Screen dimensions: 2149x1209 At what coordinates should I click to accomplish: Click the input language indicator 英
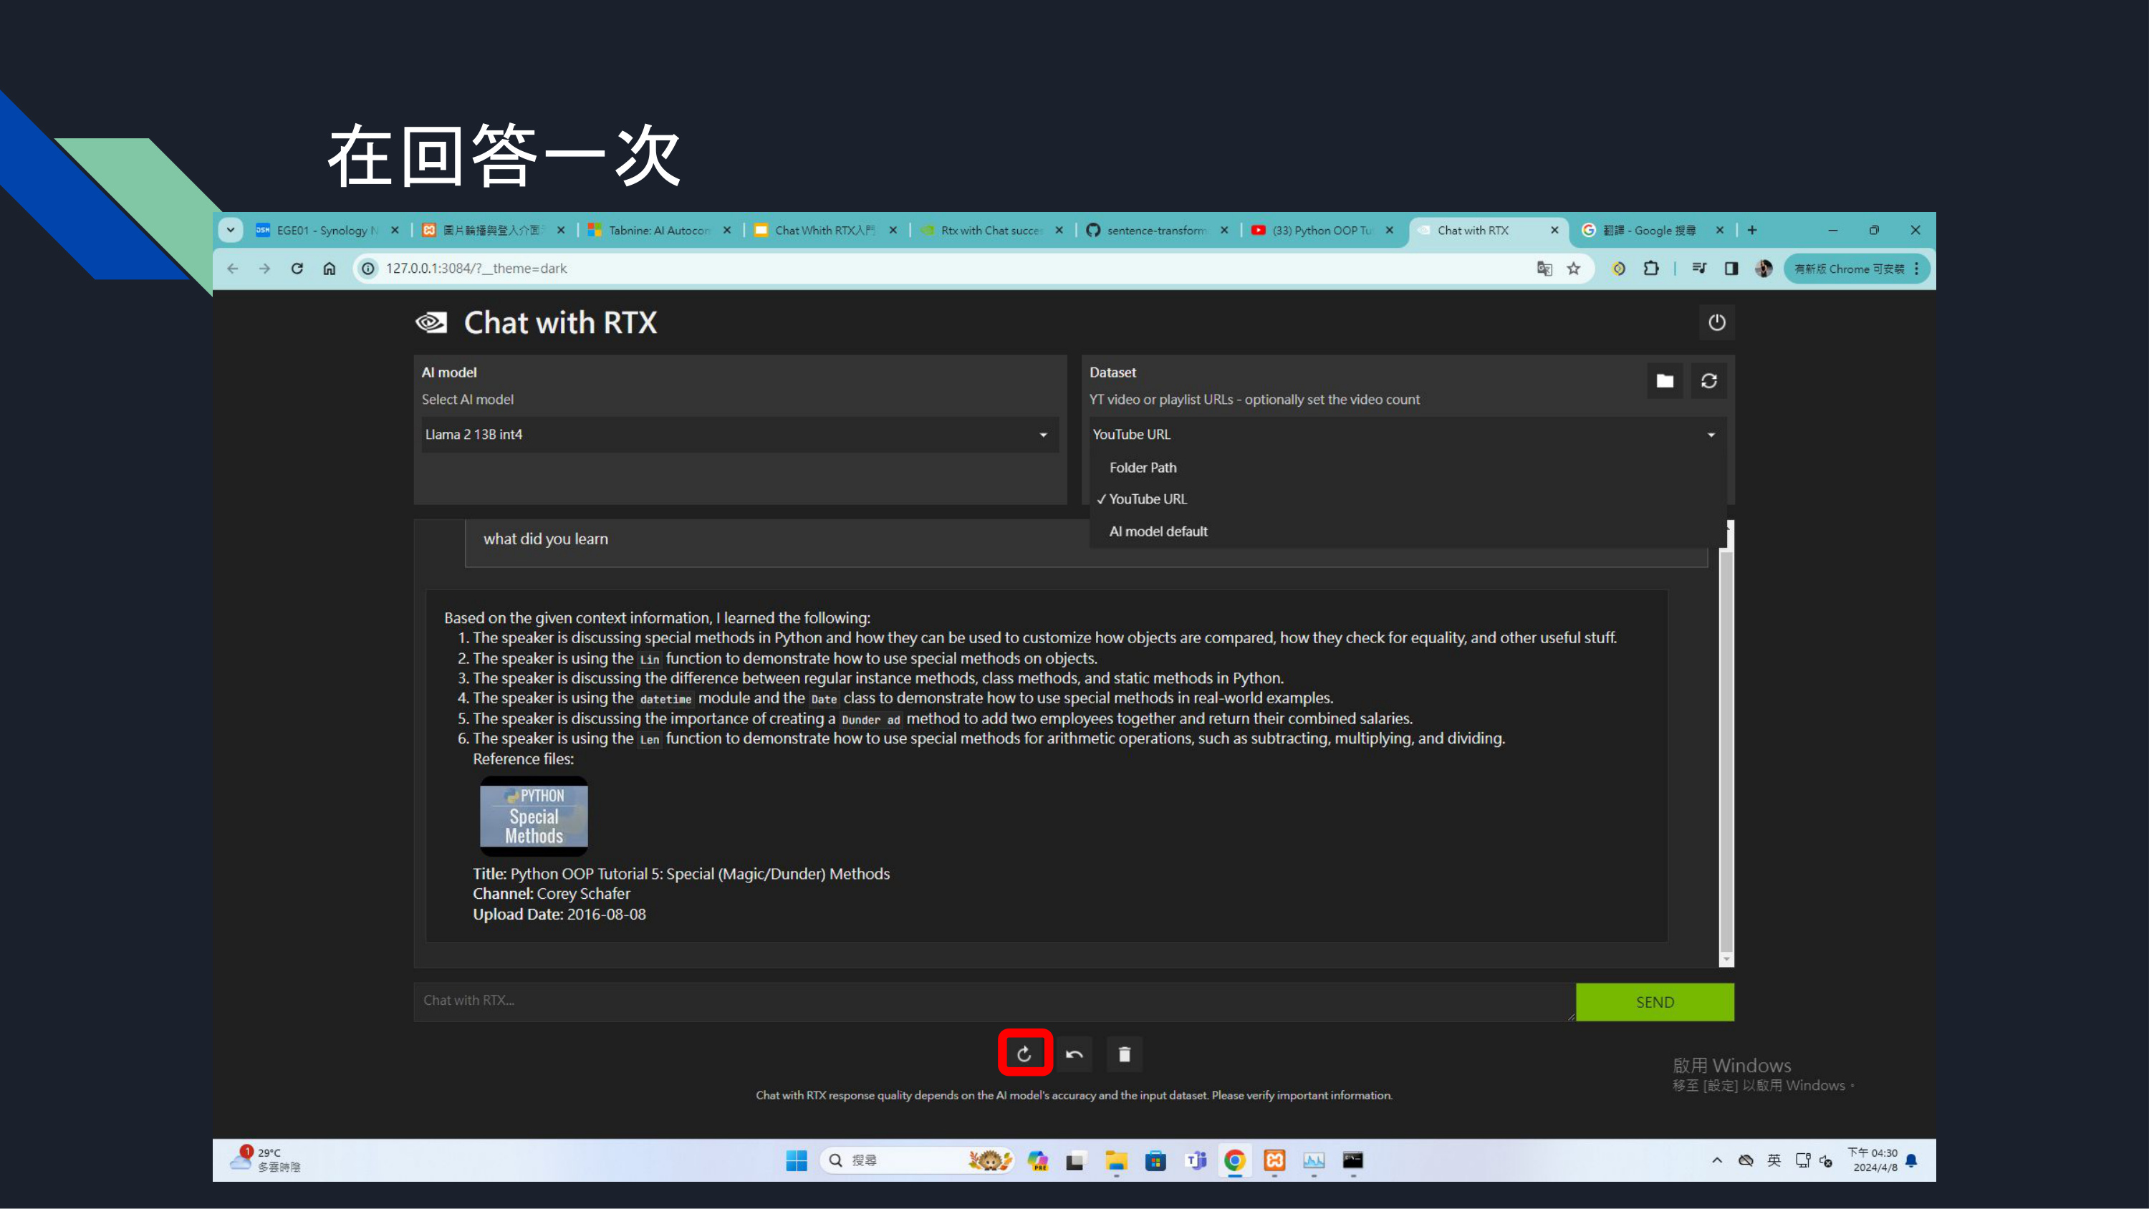pyautogui.click(x=1774, y=1160)
